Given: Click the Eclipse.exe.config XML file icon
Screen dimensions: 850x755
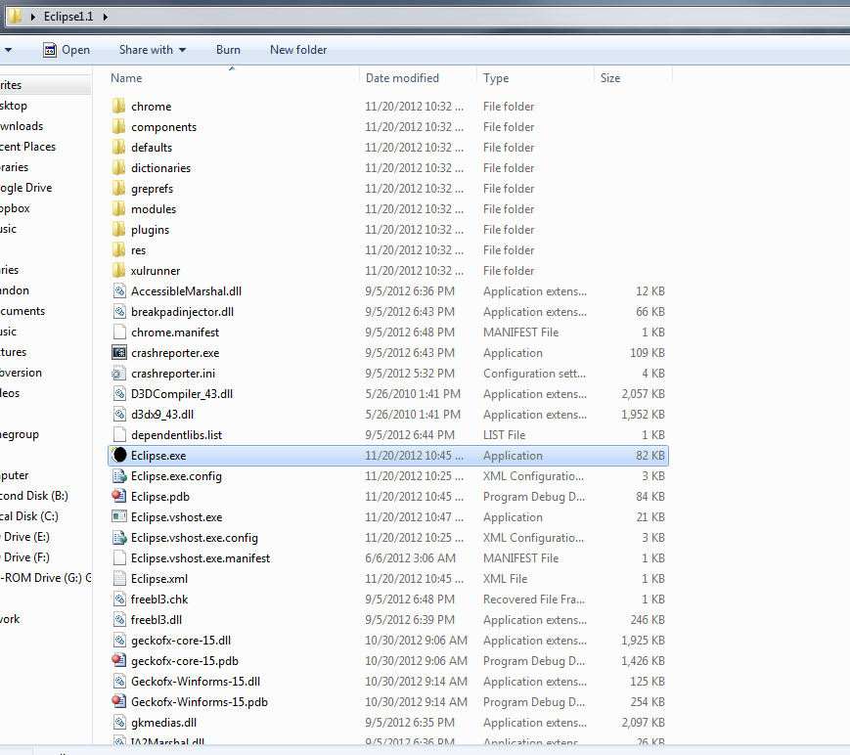Looking at the screenshot, I should coord(119,476).
